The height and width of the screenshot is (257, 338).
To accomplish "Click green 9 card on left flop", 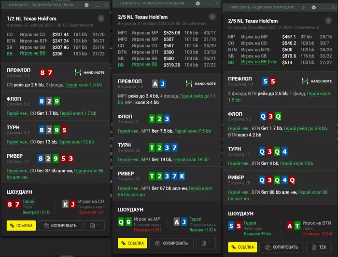I will pyautogui.click(x=56, y=101).
